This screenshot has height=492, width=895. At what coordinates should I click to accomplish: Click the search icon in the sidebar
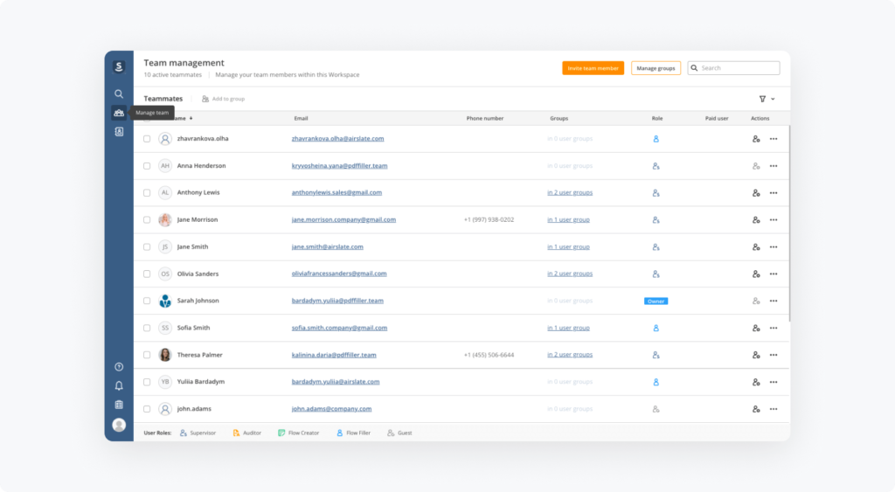(119, 94)
